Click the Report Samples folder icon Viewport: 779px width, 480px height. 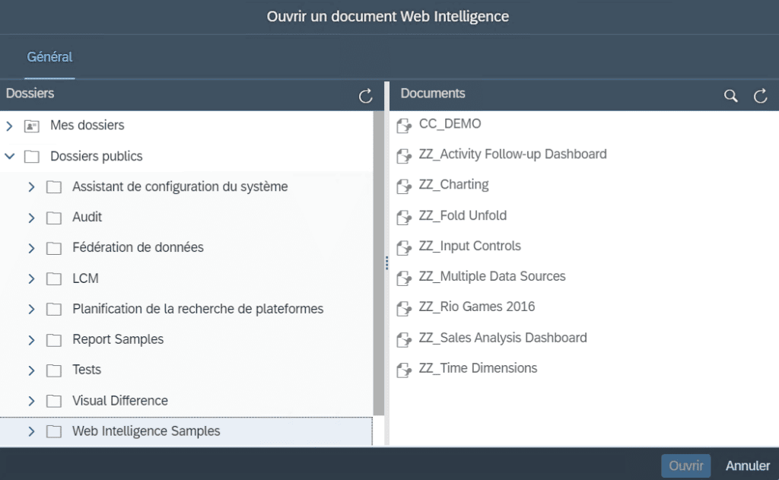54,340
